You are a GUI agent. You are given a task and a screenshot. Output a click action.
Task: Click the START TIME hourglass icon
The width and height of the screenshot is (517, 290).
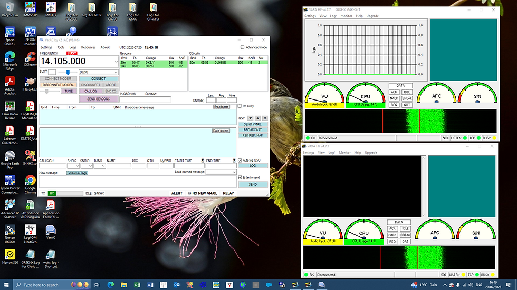click(x=203, y=161)
